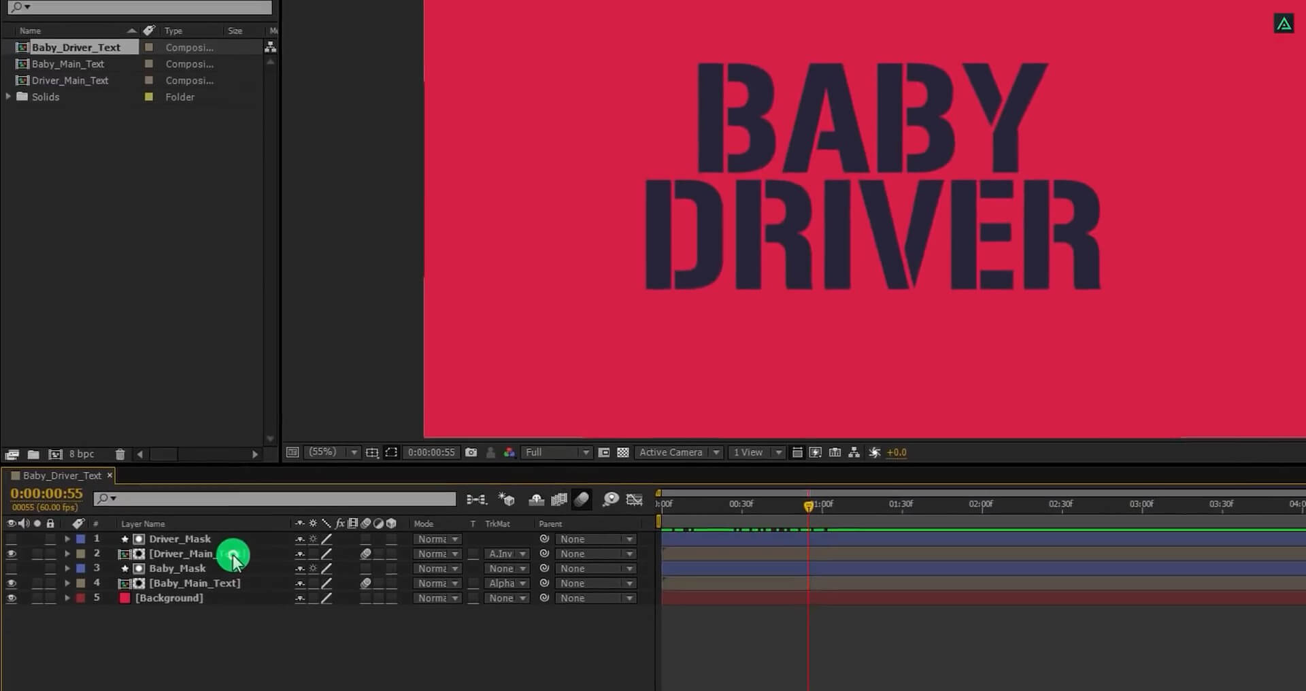The height and width of the screenshot is (691, 1306).
Task: Expand Baby_Mask layer properties
Action: [x=67, y=569]
